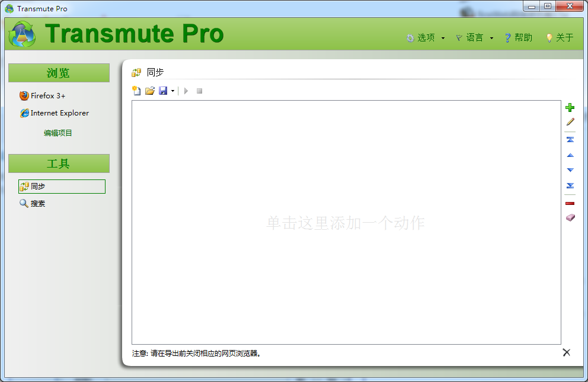This screenshot has width=588, height=382.
Task: Select the 搜索 search tool
Action: click(38, 203)
